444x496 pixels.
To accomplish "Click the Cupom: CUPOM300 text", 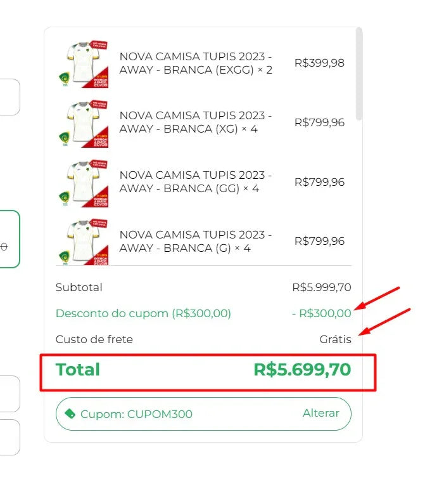I will coord(136,414).
